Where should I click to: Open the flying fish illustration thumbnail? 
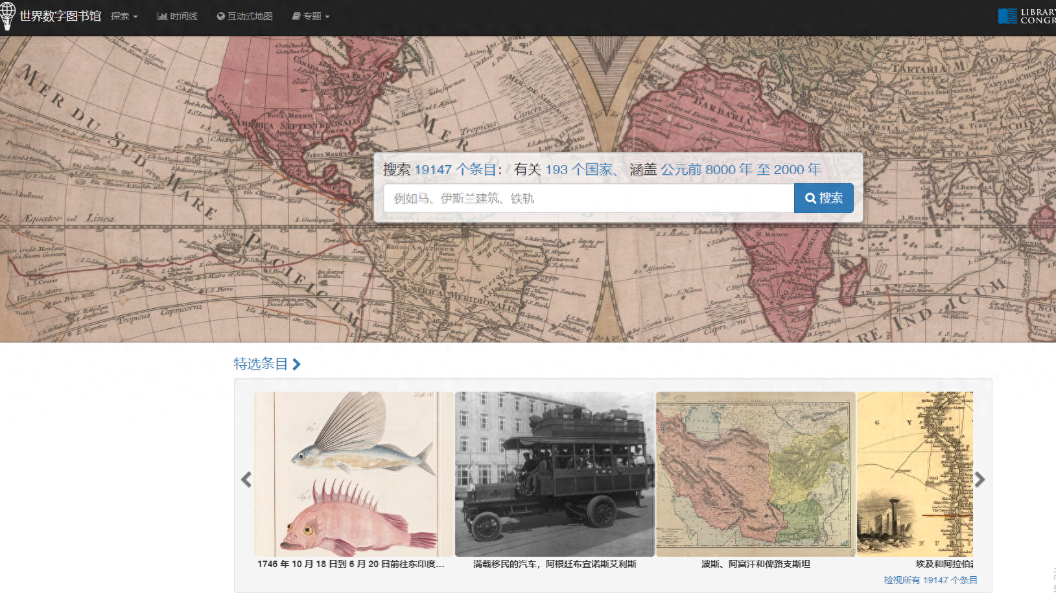[x=354, y=474]
